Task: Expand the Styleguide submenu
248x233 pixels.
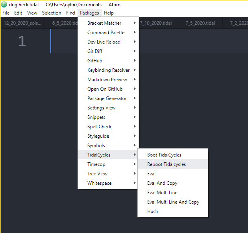Action: (108, 136)
